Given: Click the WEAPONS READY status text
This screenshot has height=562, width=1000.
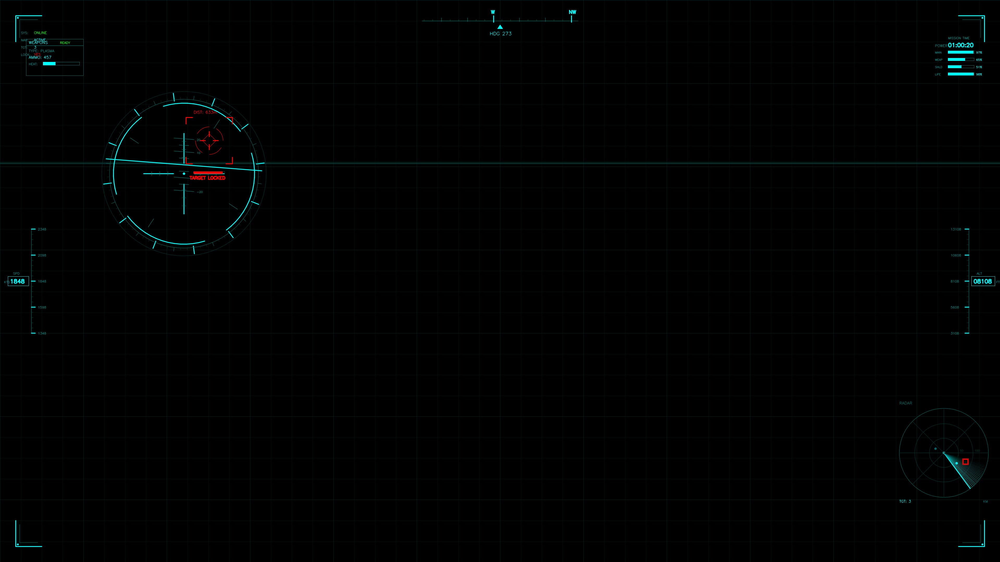Looking at the screenshot, I should (x=65, y=43).
